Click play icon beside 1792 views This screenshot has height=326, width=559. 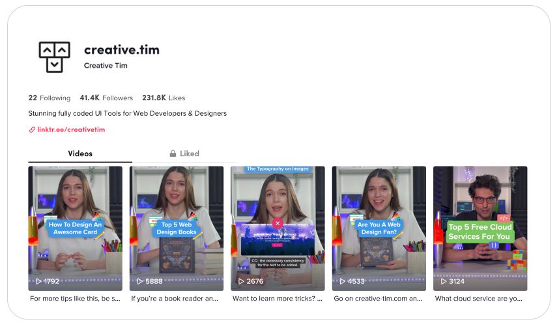(38, 281)
